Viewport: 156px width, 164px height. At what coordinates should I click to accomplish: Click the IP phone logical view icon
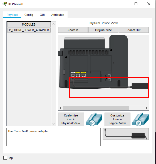click(140, 119)
